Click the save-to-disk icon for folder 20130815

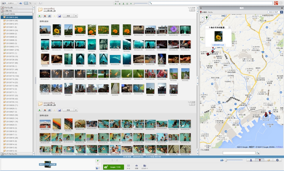click(x=59, y=16)
